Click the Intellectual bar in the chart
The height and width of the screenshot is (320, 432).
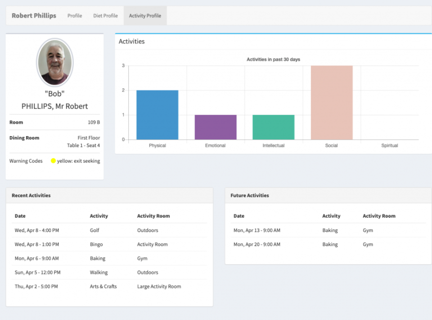click(x=273, y=126)
